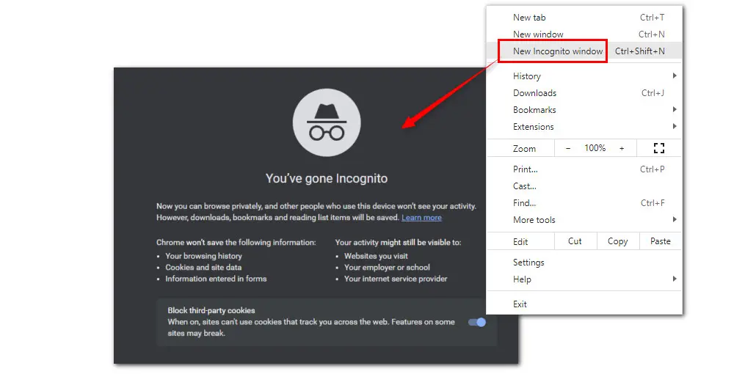Image resolution: width=734 pixels, height=374 pixels.
Task: Select New Incognito window menu item
Action: (x=558, y=51)
